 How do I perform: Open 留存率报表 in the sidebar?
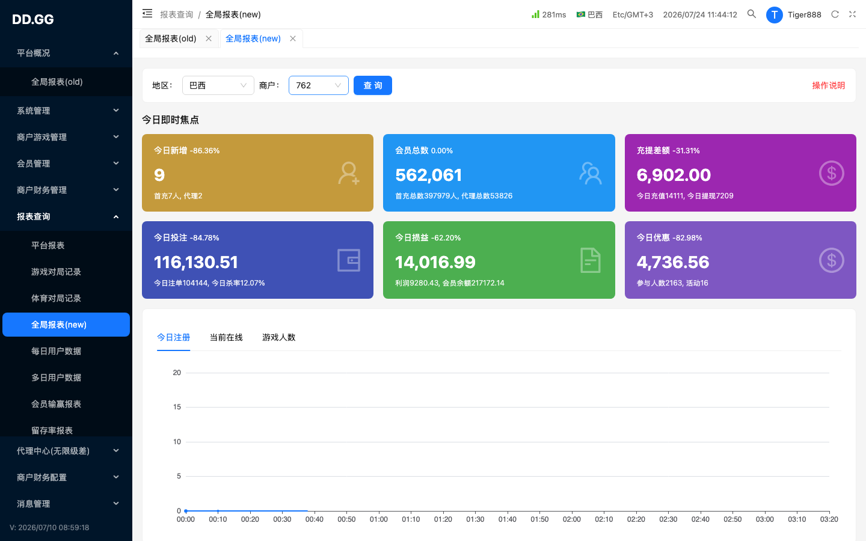click(66, 429)
